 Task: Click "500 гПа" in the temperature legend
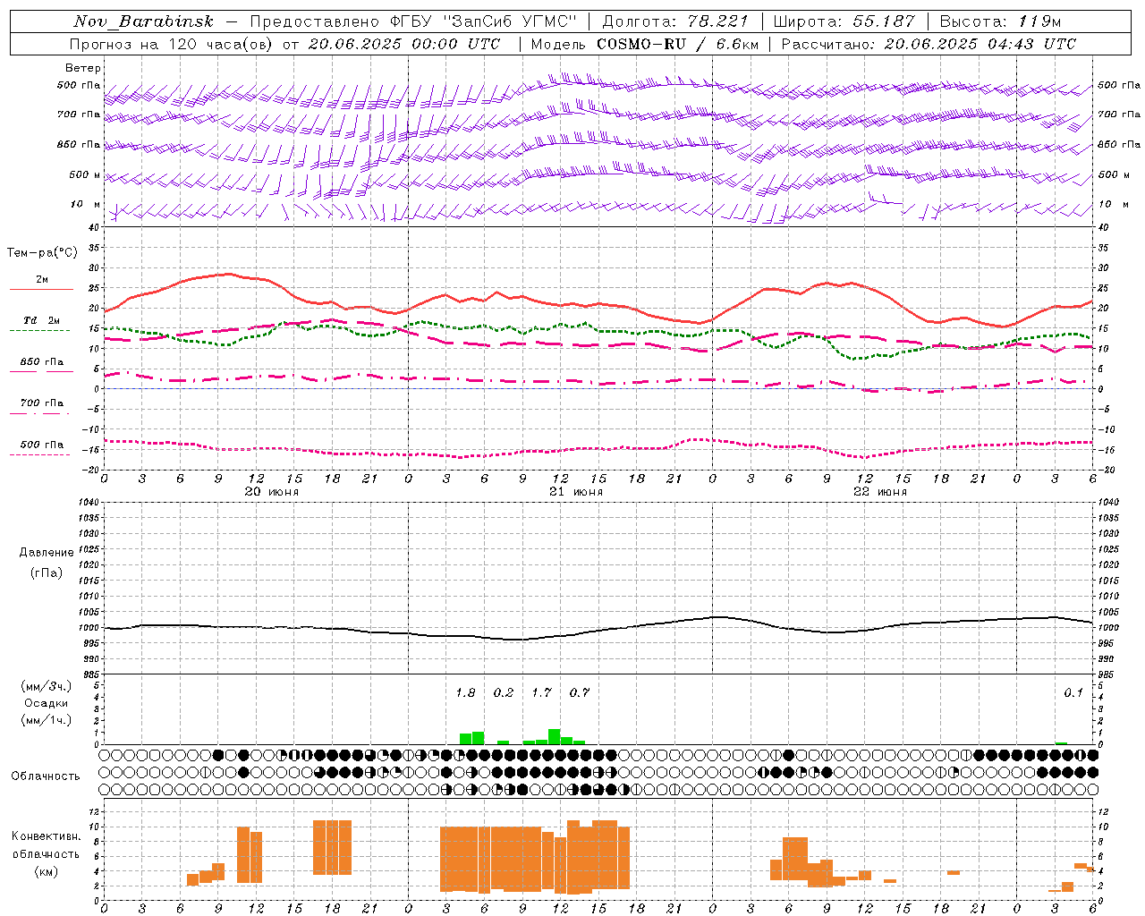click(x=42, y=444)
